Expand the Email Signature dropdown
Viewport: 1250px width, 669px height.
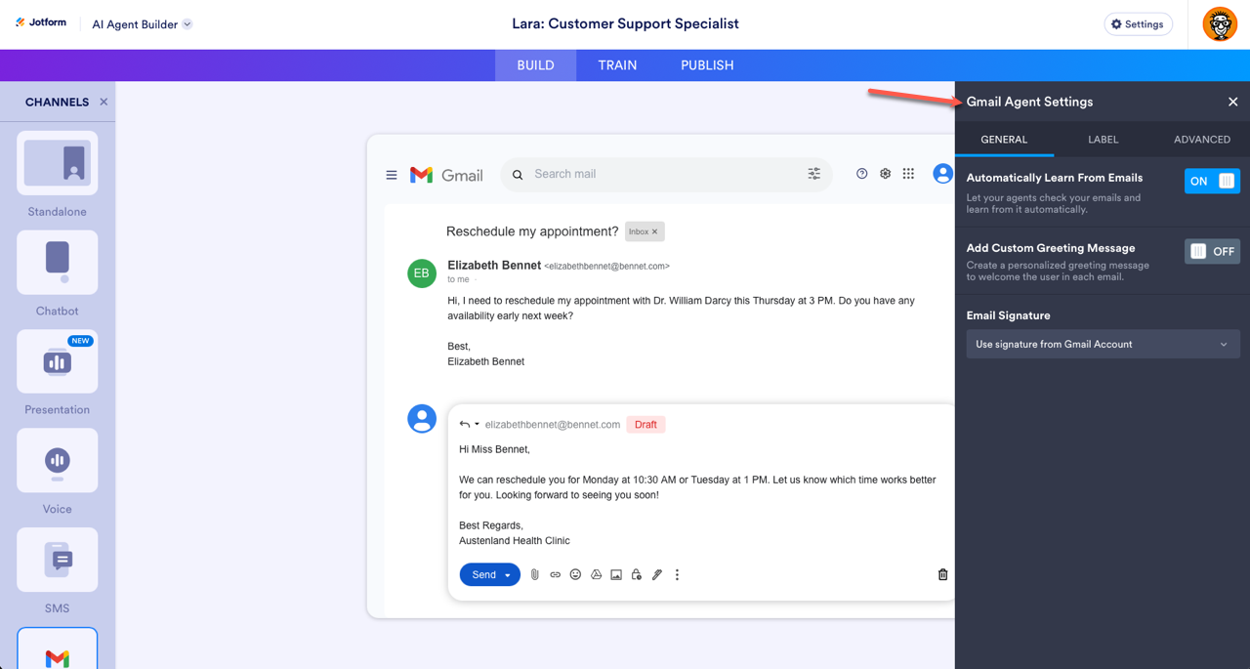[1103, 344]
